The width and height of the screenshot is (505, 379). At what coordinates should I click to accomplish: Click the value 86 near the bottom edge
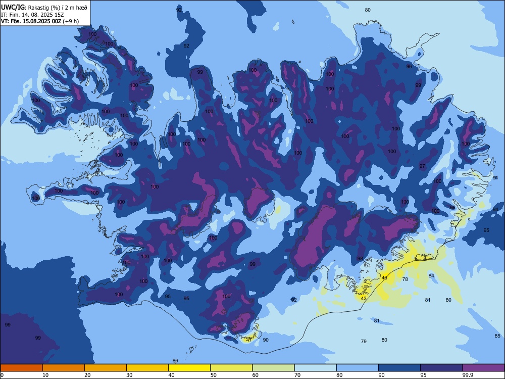coord(175,361)
